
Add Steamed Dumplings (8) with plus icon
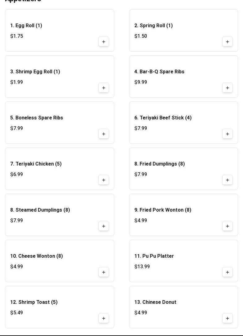pyautogui.click(x=104, y=226)
